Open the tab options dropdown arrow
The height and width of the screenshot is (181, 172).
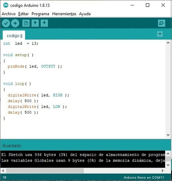pos(160,34)
